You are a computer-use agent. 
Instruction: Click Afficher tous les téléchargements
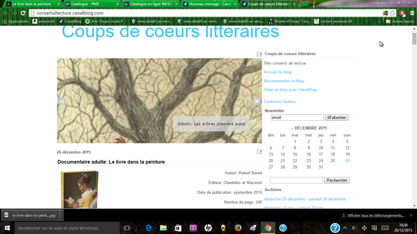coord(375,215)
